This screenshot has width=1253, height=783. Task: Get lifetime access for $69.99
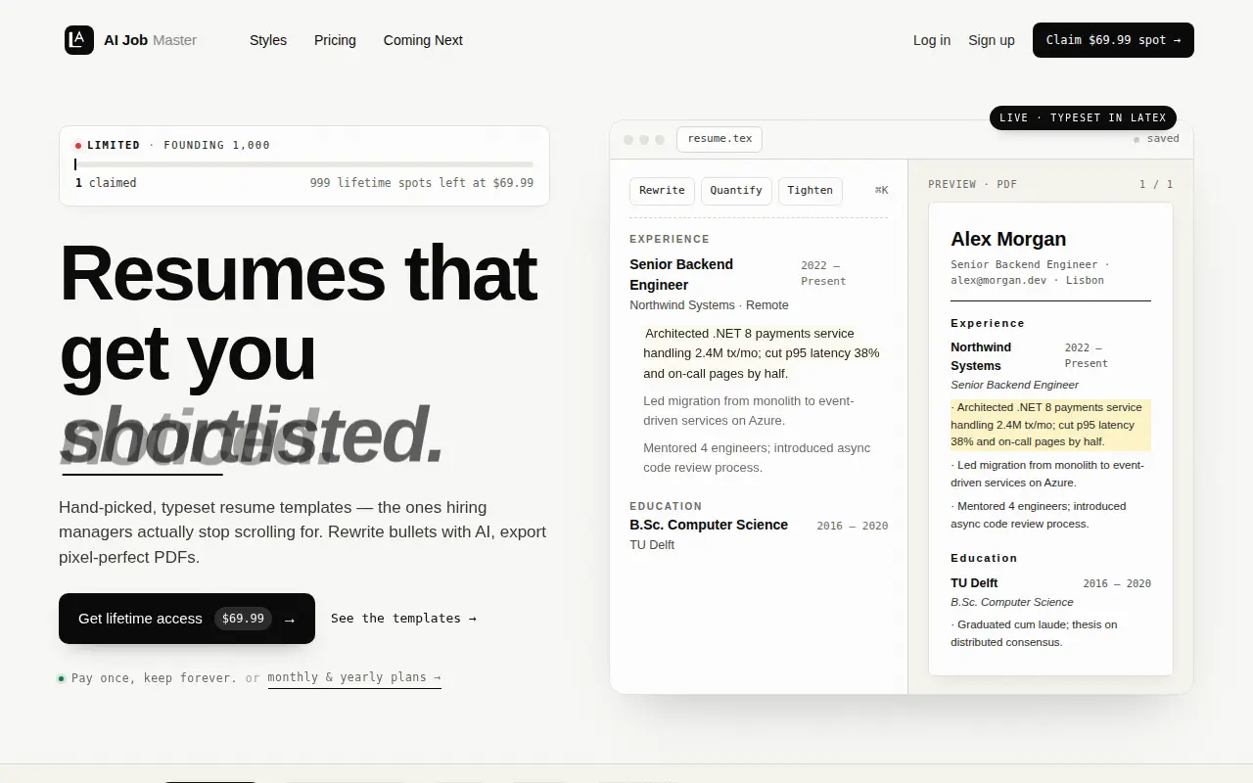tap(187, 619)
